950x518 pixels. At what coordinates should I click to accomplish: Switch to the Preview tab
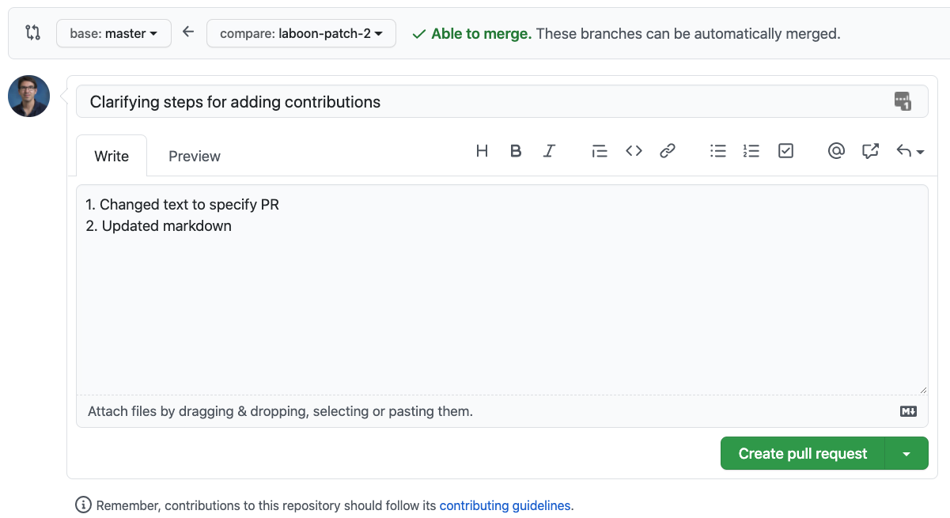pos(194,156)
